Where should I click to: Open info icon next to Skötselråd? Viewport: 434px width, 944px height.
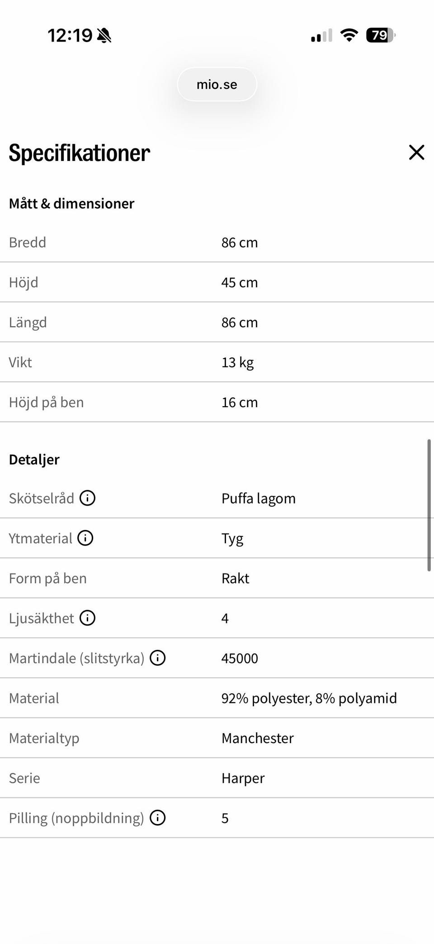click(87, 498)
